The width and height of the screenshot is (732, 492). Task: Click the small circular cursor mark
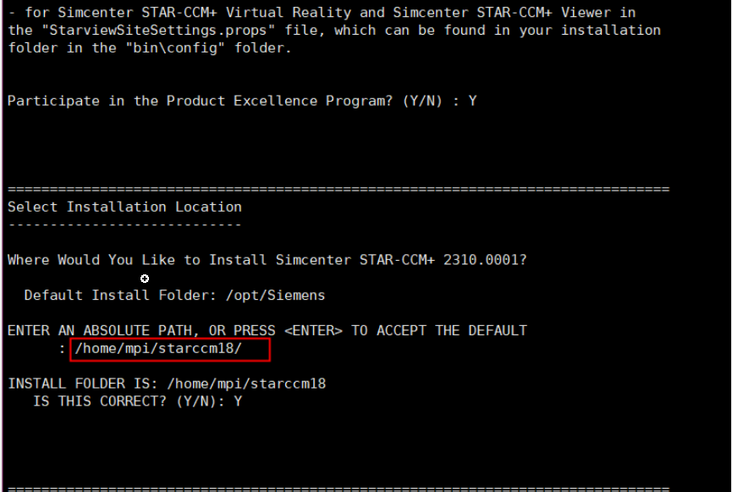145,279
